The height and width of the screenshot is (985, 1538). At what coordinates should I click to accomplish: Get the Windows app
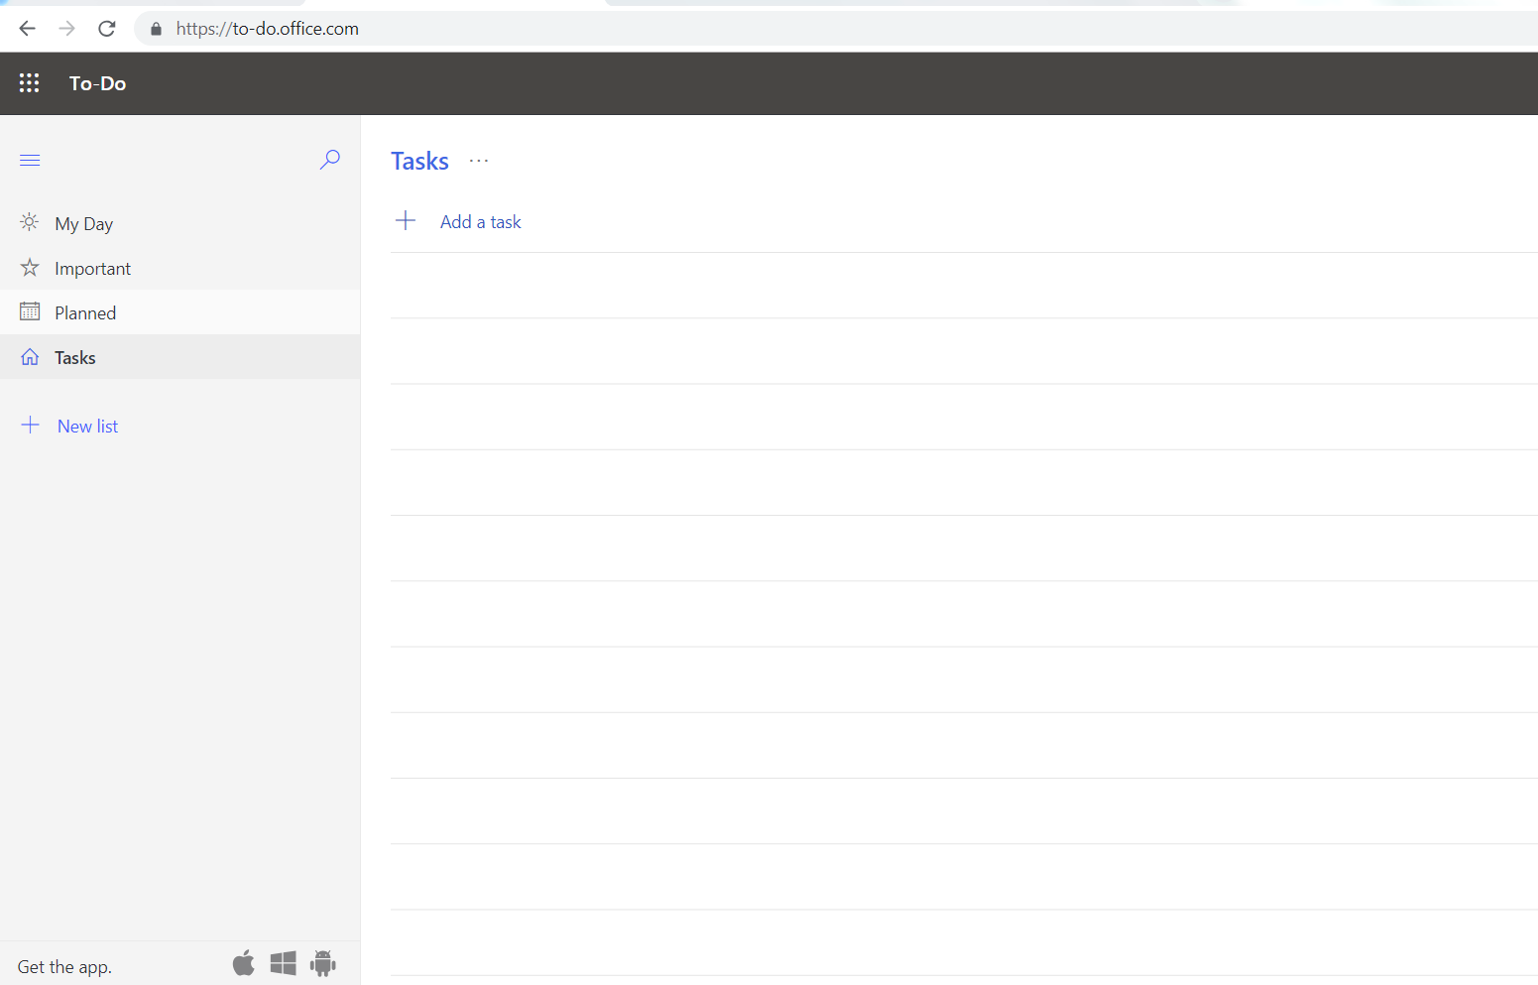(x=284, y=963)
